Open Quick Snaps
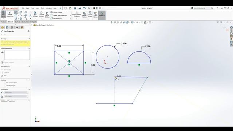Screen dimensions: 233x131 tap(90, 14)
